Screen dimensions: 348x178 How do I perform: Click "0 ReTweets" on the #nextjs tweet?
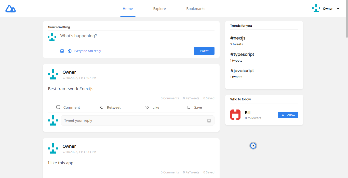pyautogui.click(x=191, y=98)
